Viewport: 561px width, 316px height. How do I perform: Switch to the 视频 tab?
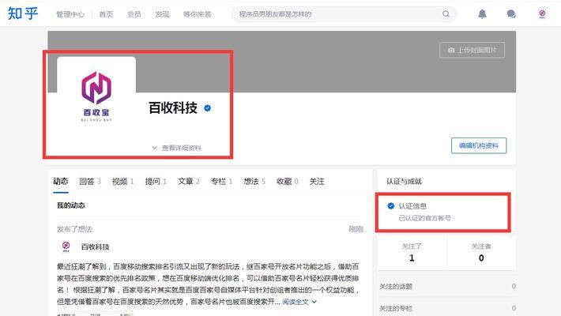click(122, 182)
